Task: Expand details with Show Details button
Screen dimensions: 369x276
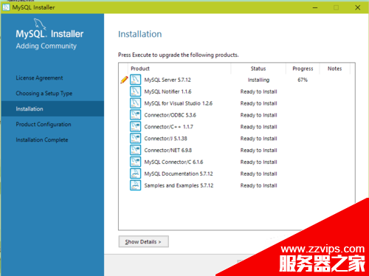Action: coord(144,241)
